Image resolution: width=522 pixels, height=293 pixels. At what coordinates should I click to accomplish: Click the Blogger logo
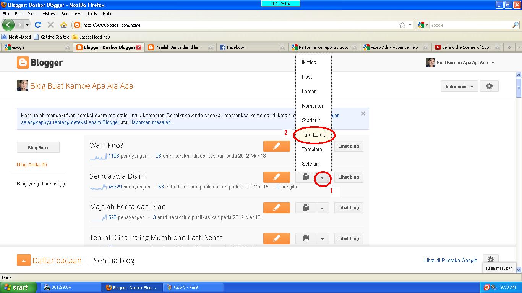pyautogui.click(x=40, y=63)
